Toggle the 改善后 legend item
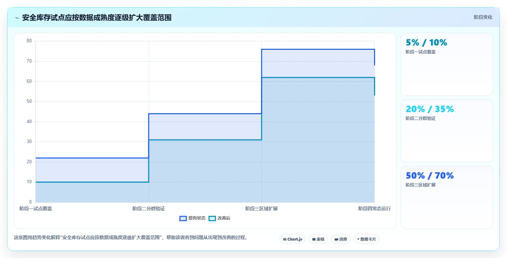This screenshot has height=258, width=507. (x=219, y=218)
